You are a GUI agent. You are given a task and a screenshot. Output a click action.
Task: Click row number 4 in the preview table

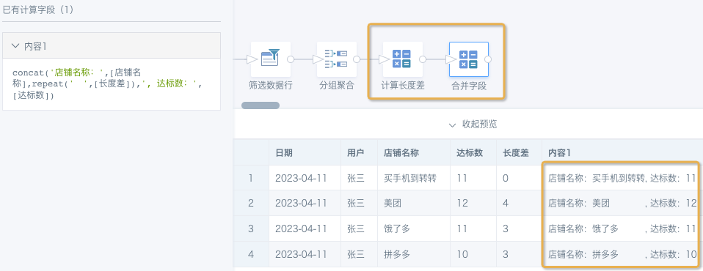251,254
